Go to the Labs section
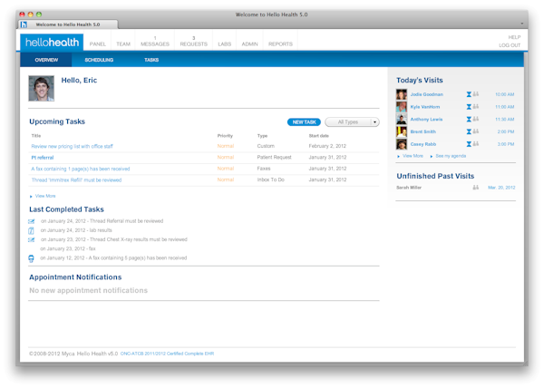Viewport: 544px width, 388px height. coord(223,44)
